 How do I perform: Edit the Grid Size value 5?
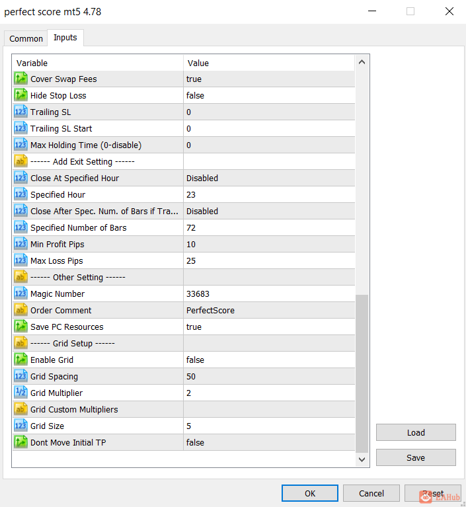pyautogui.click(x=269, y=426)
